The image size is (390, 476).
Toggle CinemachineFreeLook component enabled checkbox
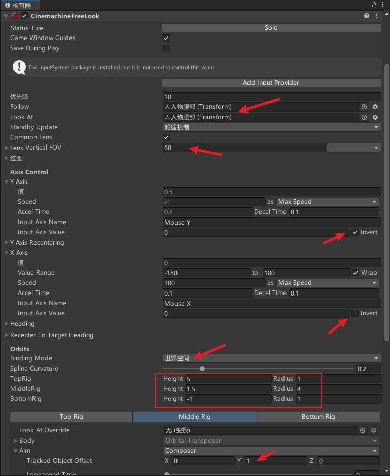(x=24, y=16)
